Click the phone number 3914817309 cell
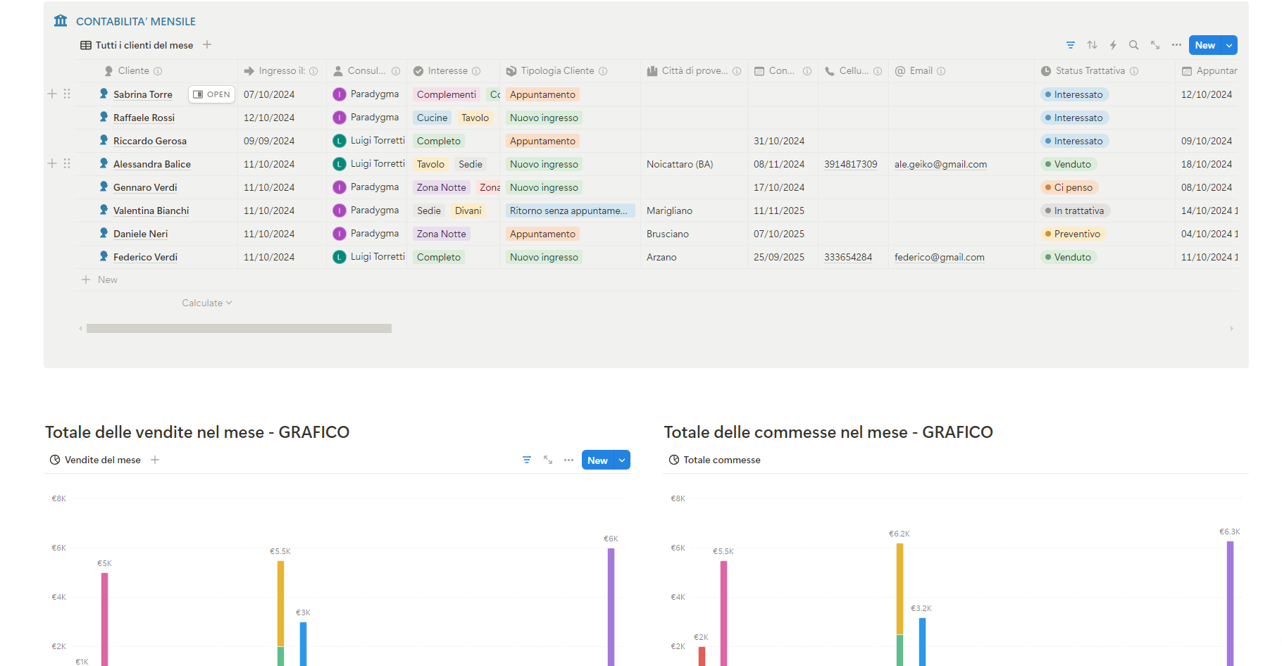 (x=851, y=164)
